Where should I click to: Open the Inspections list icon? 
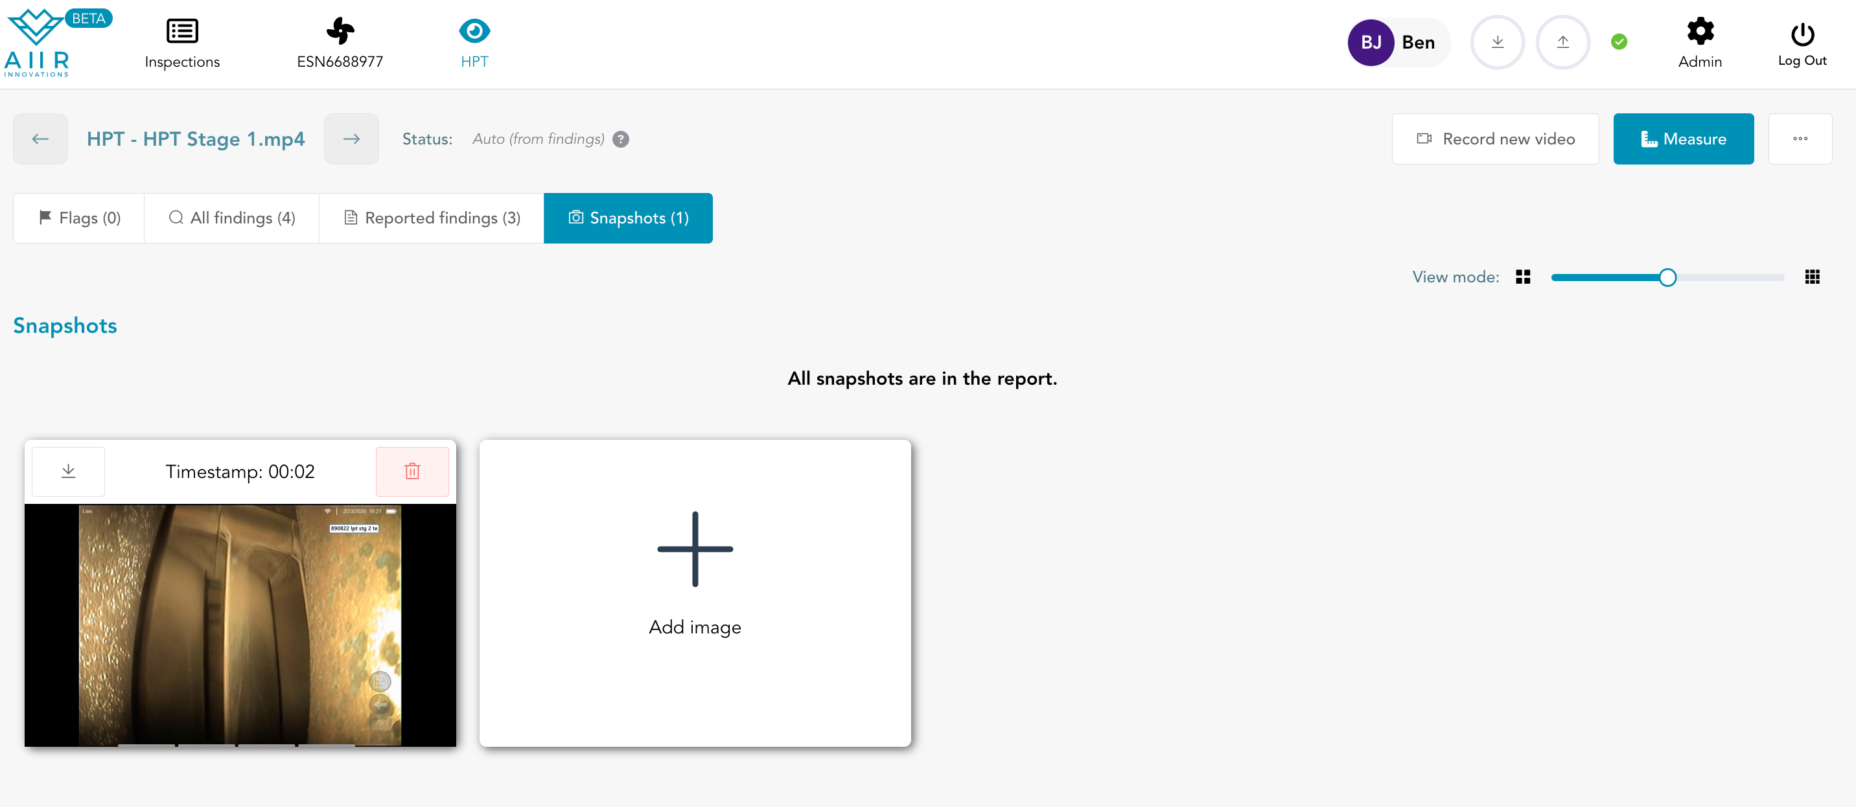coord(181,32)
